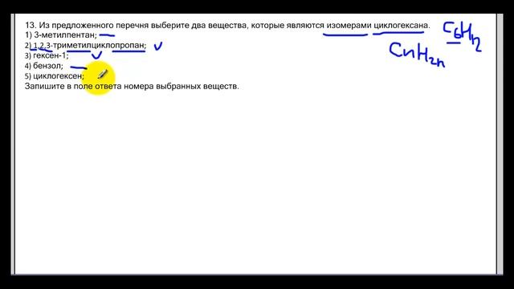514x289 pixels.
Task: Click the word 'изомерами' in the question
Action: 349,25
